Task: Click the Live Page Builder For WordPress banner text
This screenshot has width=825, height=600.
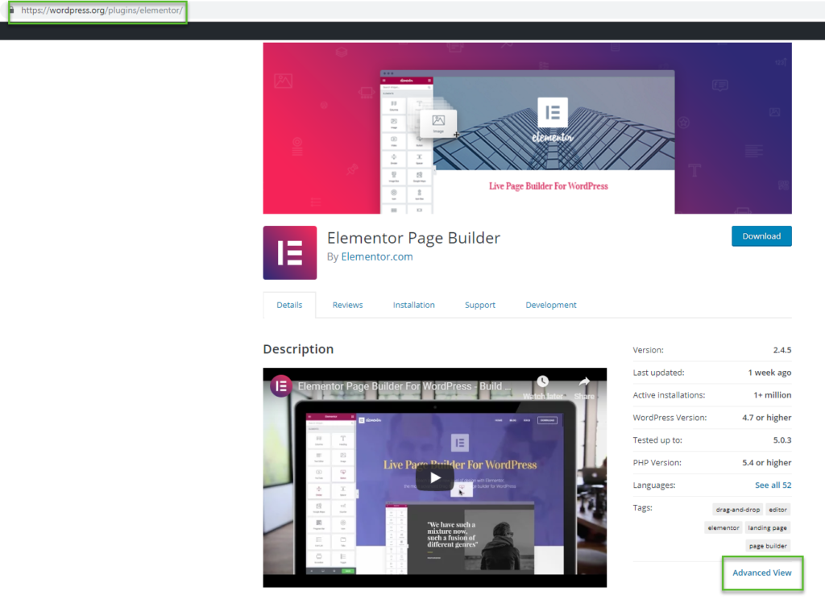Action: [x=548, y=186]
